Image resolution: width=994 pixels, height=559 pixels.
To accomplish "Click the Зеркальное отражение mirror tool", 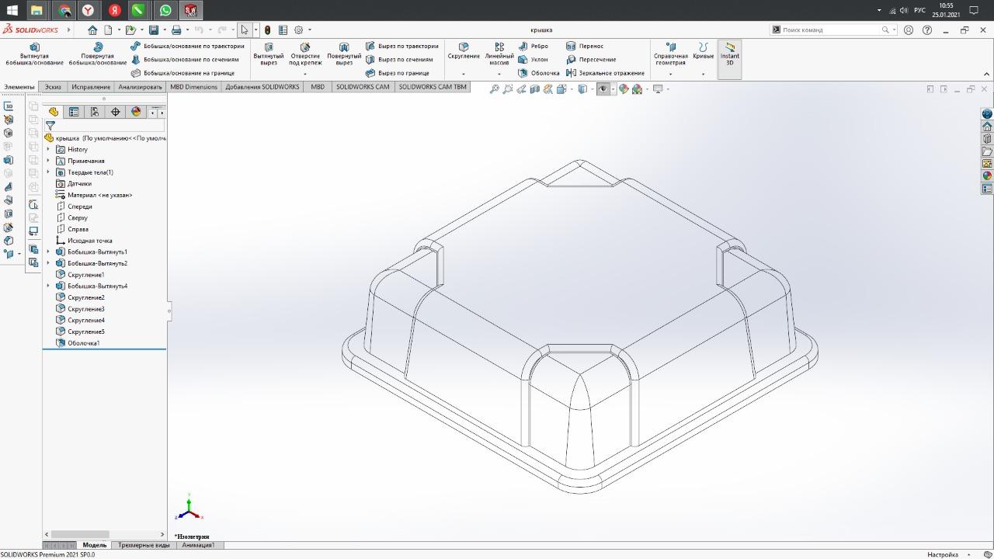I will tap(605, 73).
